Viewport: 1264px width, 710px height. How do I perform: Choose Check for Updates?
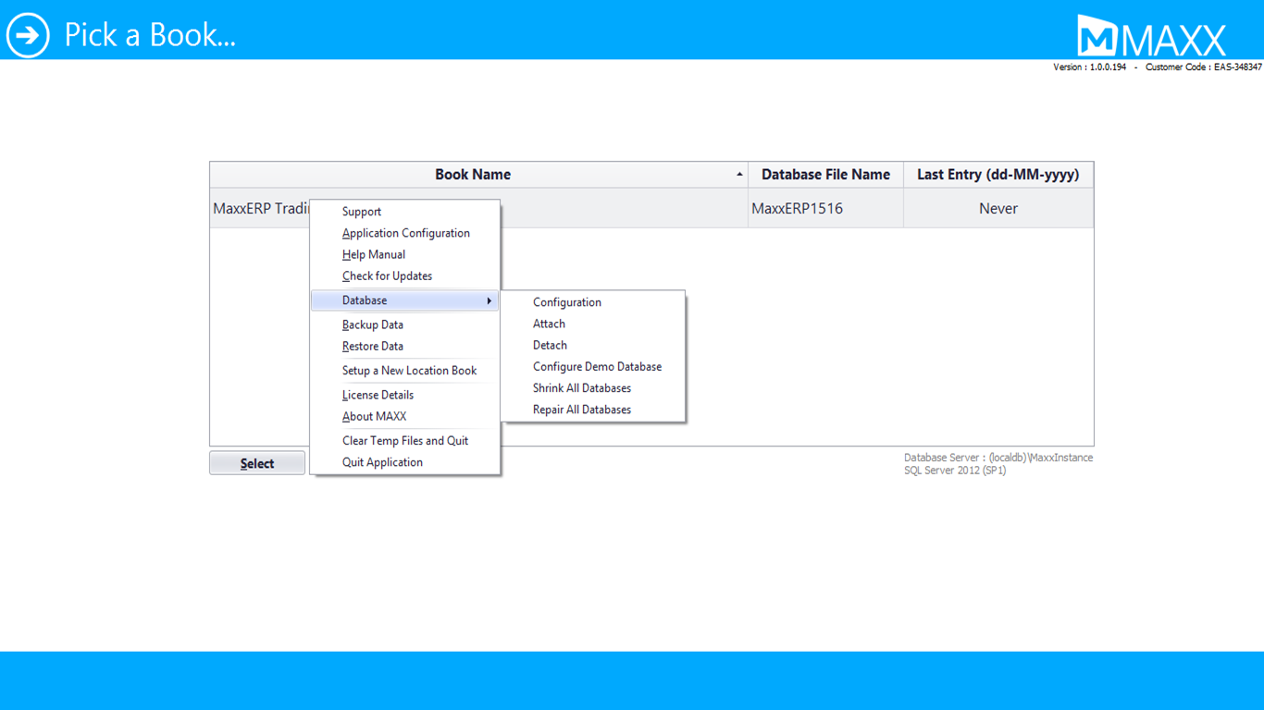(387, 275)
